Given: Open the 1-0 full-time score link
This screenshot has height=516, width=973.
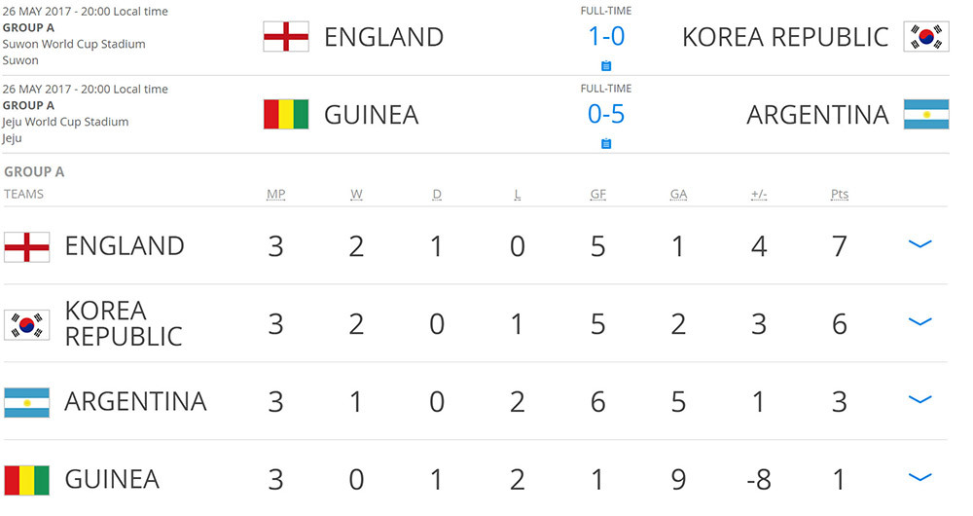Looking at the screenshot, I should [606, 37].
